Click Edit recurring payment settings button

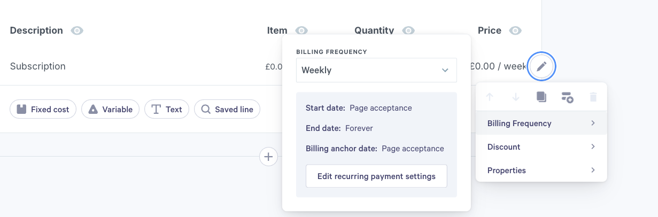tap(376, 176)
